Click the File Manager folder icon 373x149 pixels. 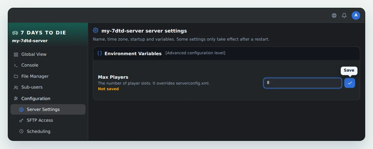click(x=16, y=77)
